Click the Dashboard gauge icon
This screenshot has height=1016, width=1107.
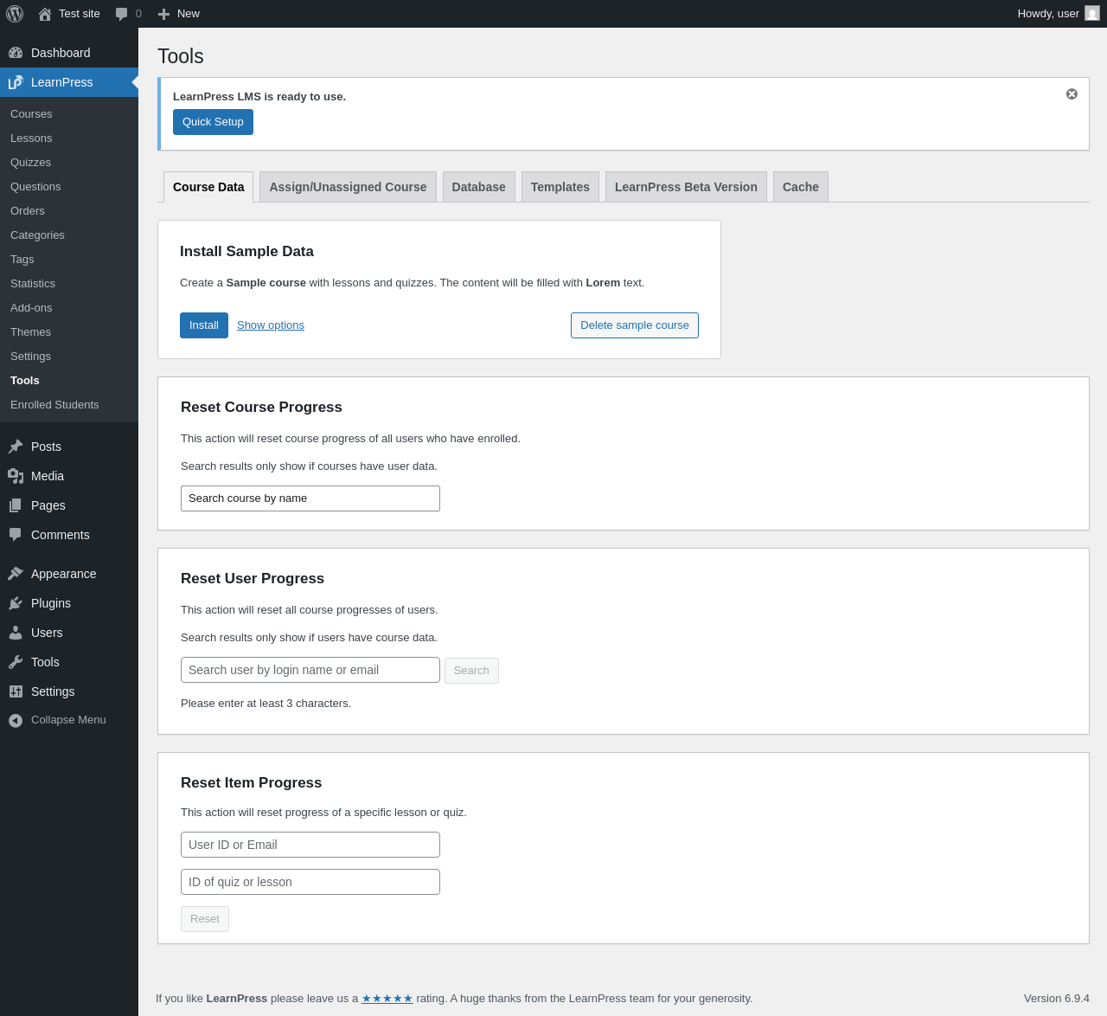pos(16,53)
